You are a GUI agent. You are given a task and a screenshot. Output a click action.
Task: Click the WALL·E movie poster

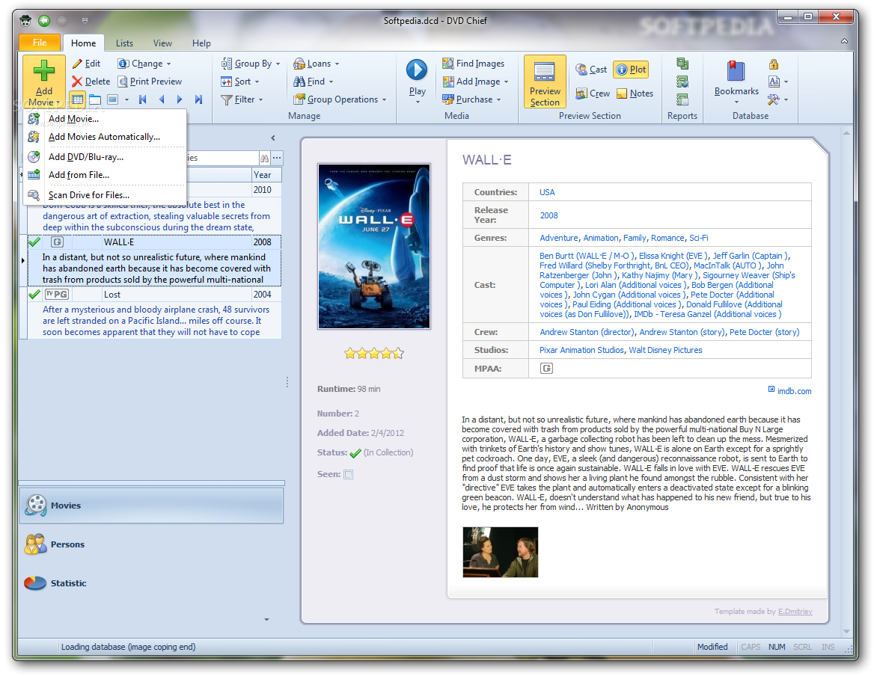374,246
